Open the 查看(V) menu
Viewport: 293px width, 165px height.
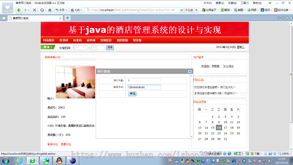coord(220,3)
